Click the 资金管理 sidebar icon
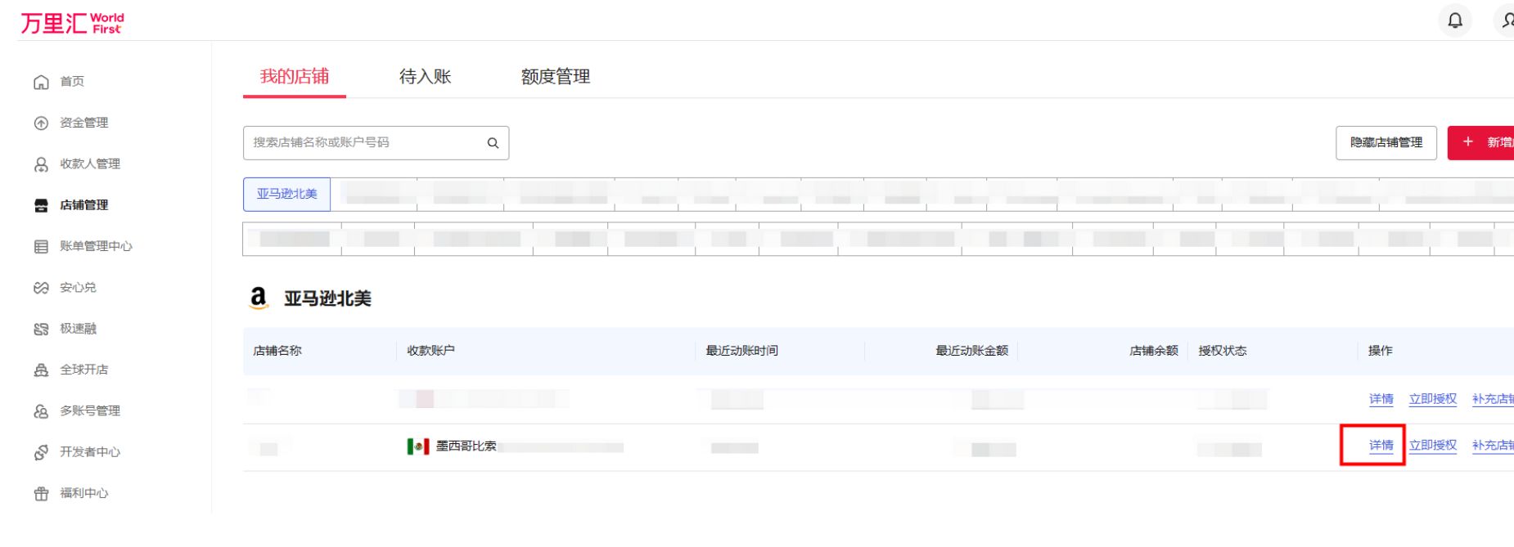This screenshot has height=547, width=1514. 41,123
